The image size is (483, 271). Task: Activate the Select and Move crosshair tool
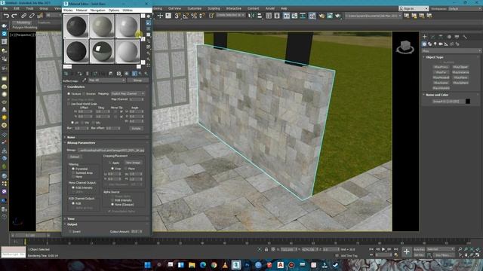[160, 16]
